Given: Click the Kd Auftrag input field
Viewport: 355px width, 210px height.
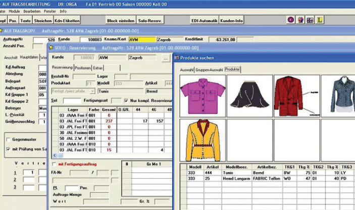Looking at the screenshot, I should click(42, 68).
